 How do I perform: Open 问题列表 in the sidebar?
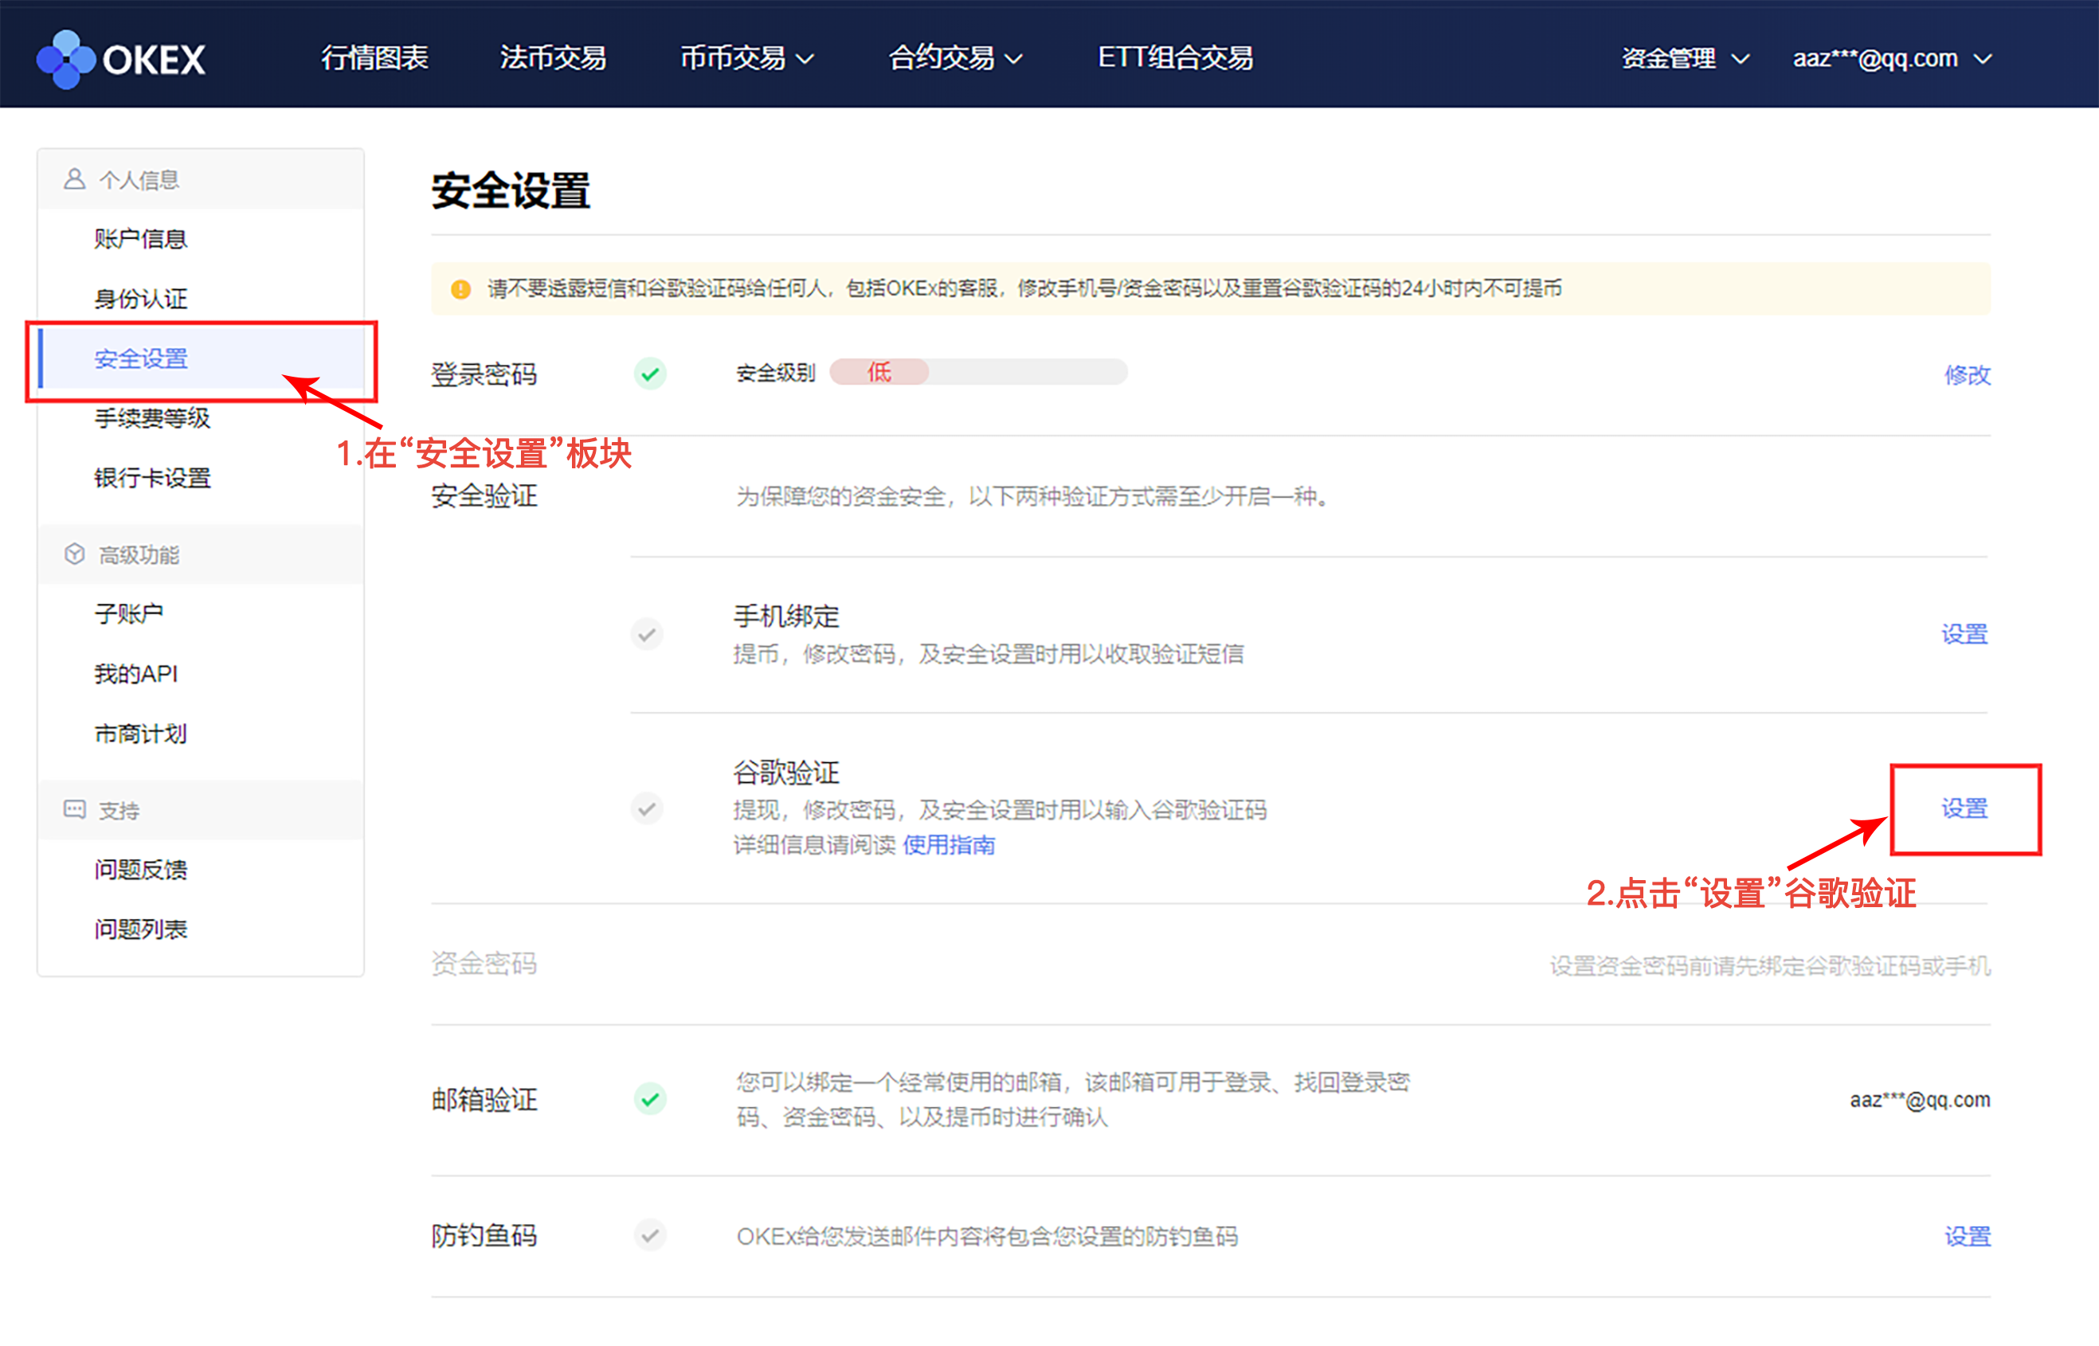(x=141, y=929)
